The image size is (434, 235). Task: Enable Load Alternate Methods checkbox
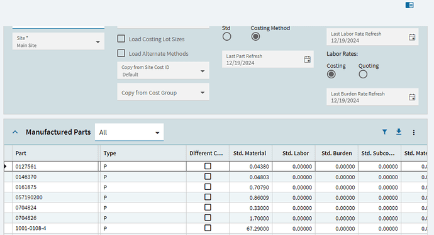click(x=121, y=53)
